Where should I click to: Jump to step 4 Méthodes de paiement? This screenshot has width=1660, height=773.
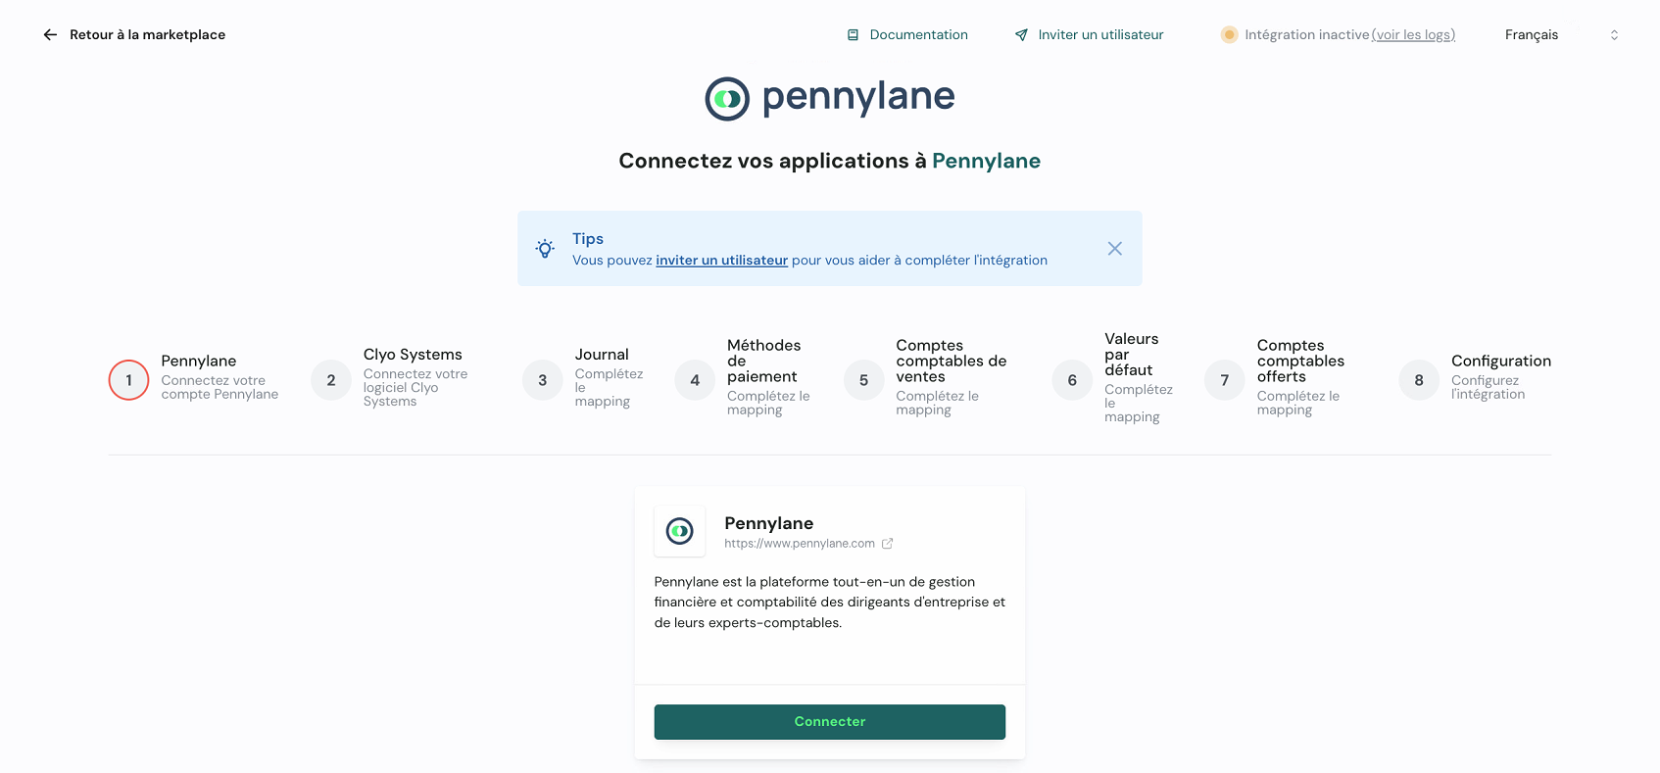(695, 380)
